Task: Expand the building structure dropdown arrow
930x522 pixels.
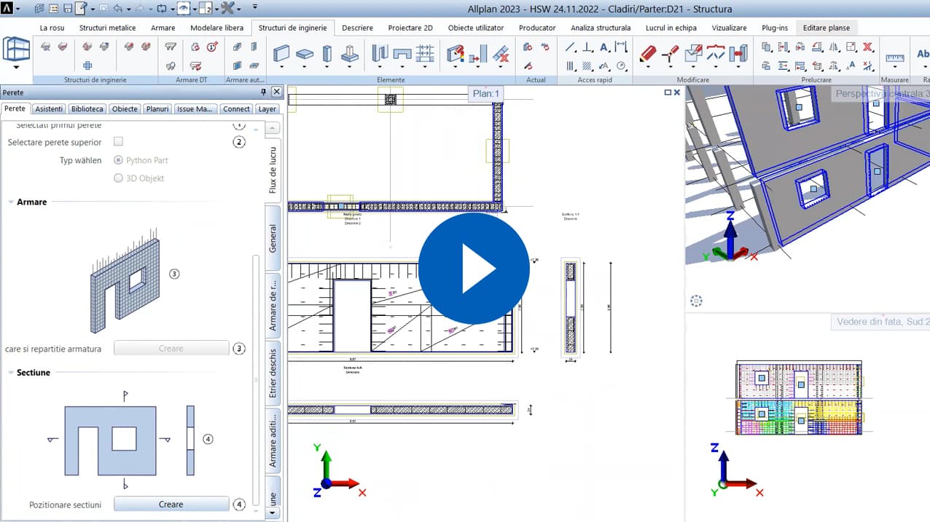Action: point(16,68)
